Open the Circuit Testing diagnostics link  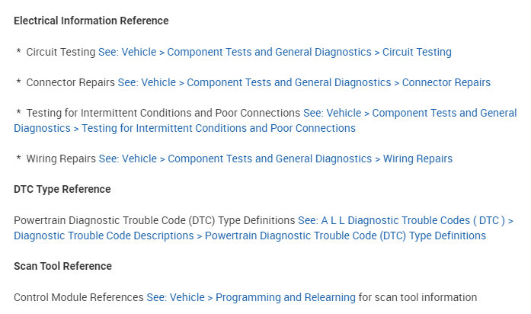274,52
